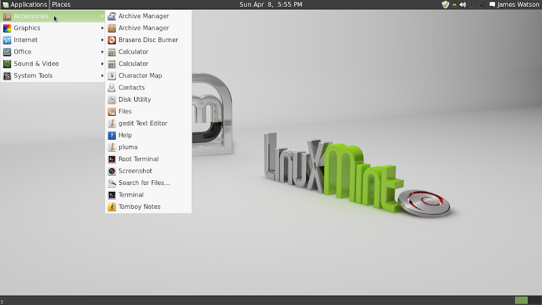The image size is (542, 305).
Task: Open Root Terminal
Action: tap(148, 159)
